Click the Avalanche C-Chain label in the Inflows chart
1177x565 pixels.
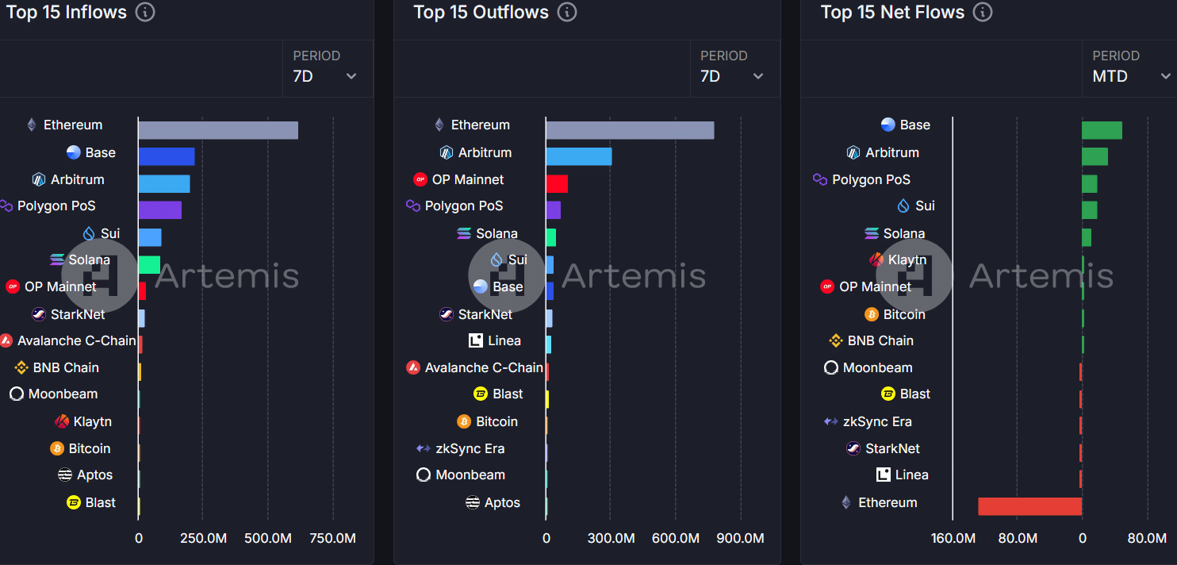pyautogui.click(x=76, y=340)
